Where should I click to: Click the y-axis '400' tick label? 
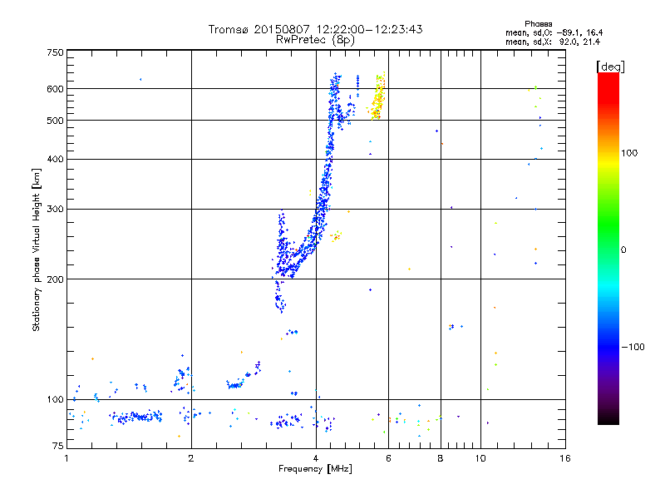click(55, 159)
